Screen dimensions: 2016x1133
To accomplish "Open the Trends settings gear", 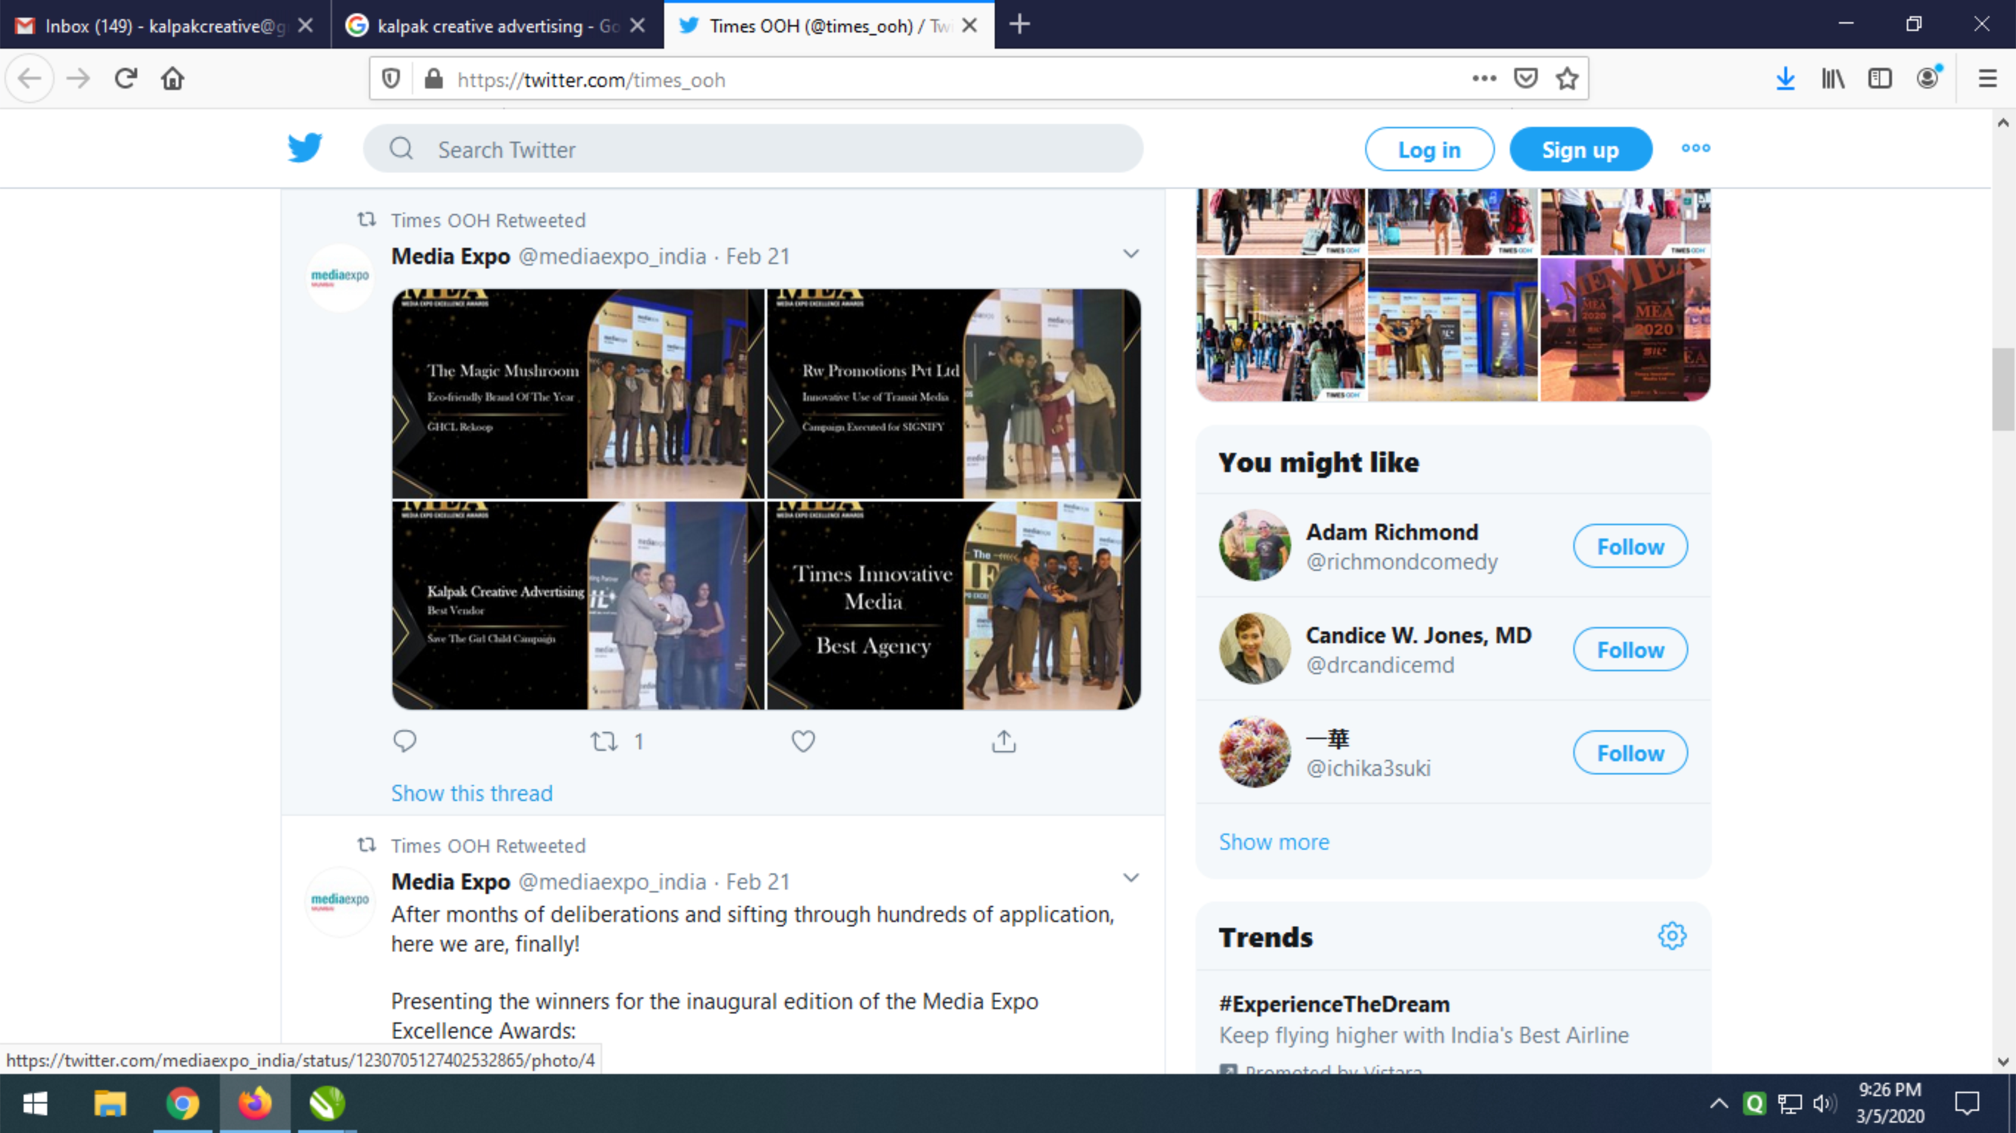I will pos(1672,936).
